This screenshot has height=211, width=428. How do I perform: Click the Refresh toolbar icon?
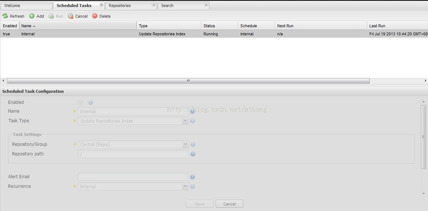click(5, 16)
